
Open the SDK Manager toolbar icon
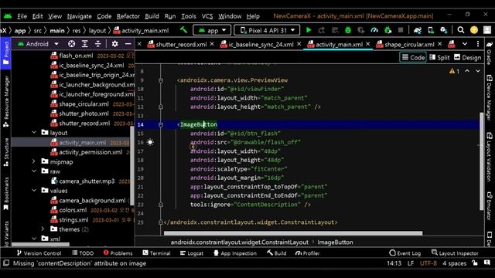[444, 30]
